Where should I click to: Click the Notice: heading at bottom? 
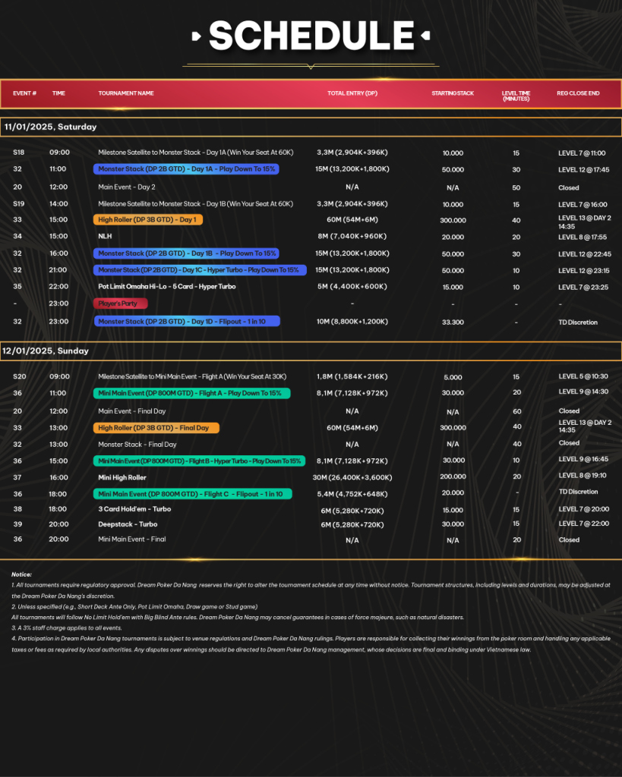21,575
